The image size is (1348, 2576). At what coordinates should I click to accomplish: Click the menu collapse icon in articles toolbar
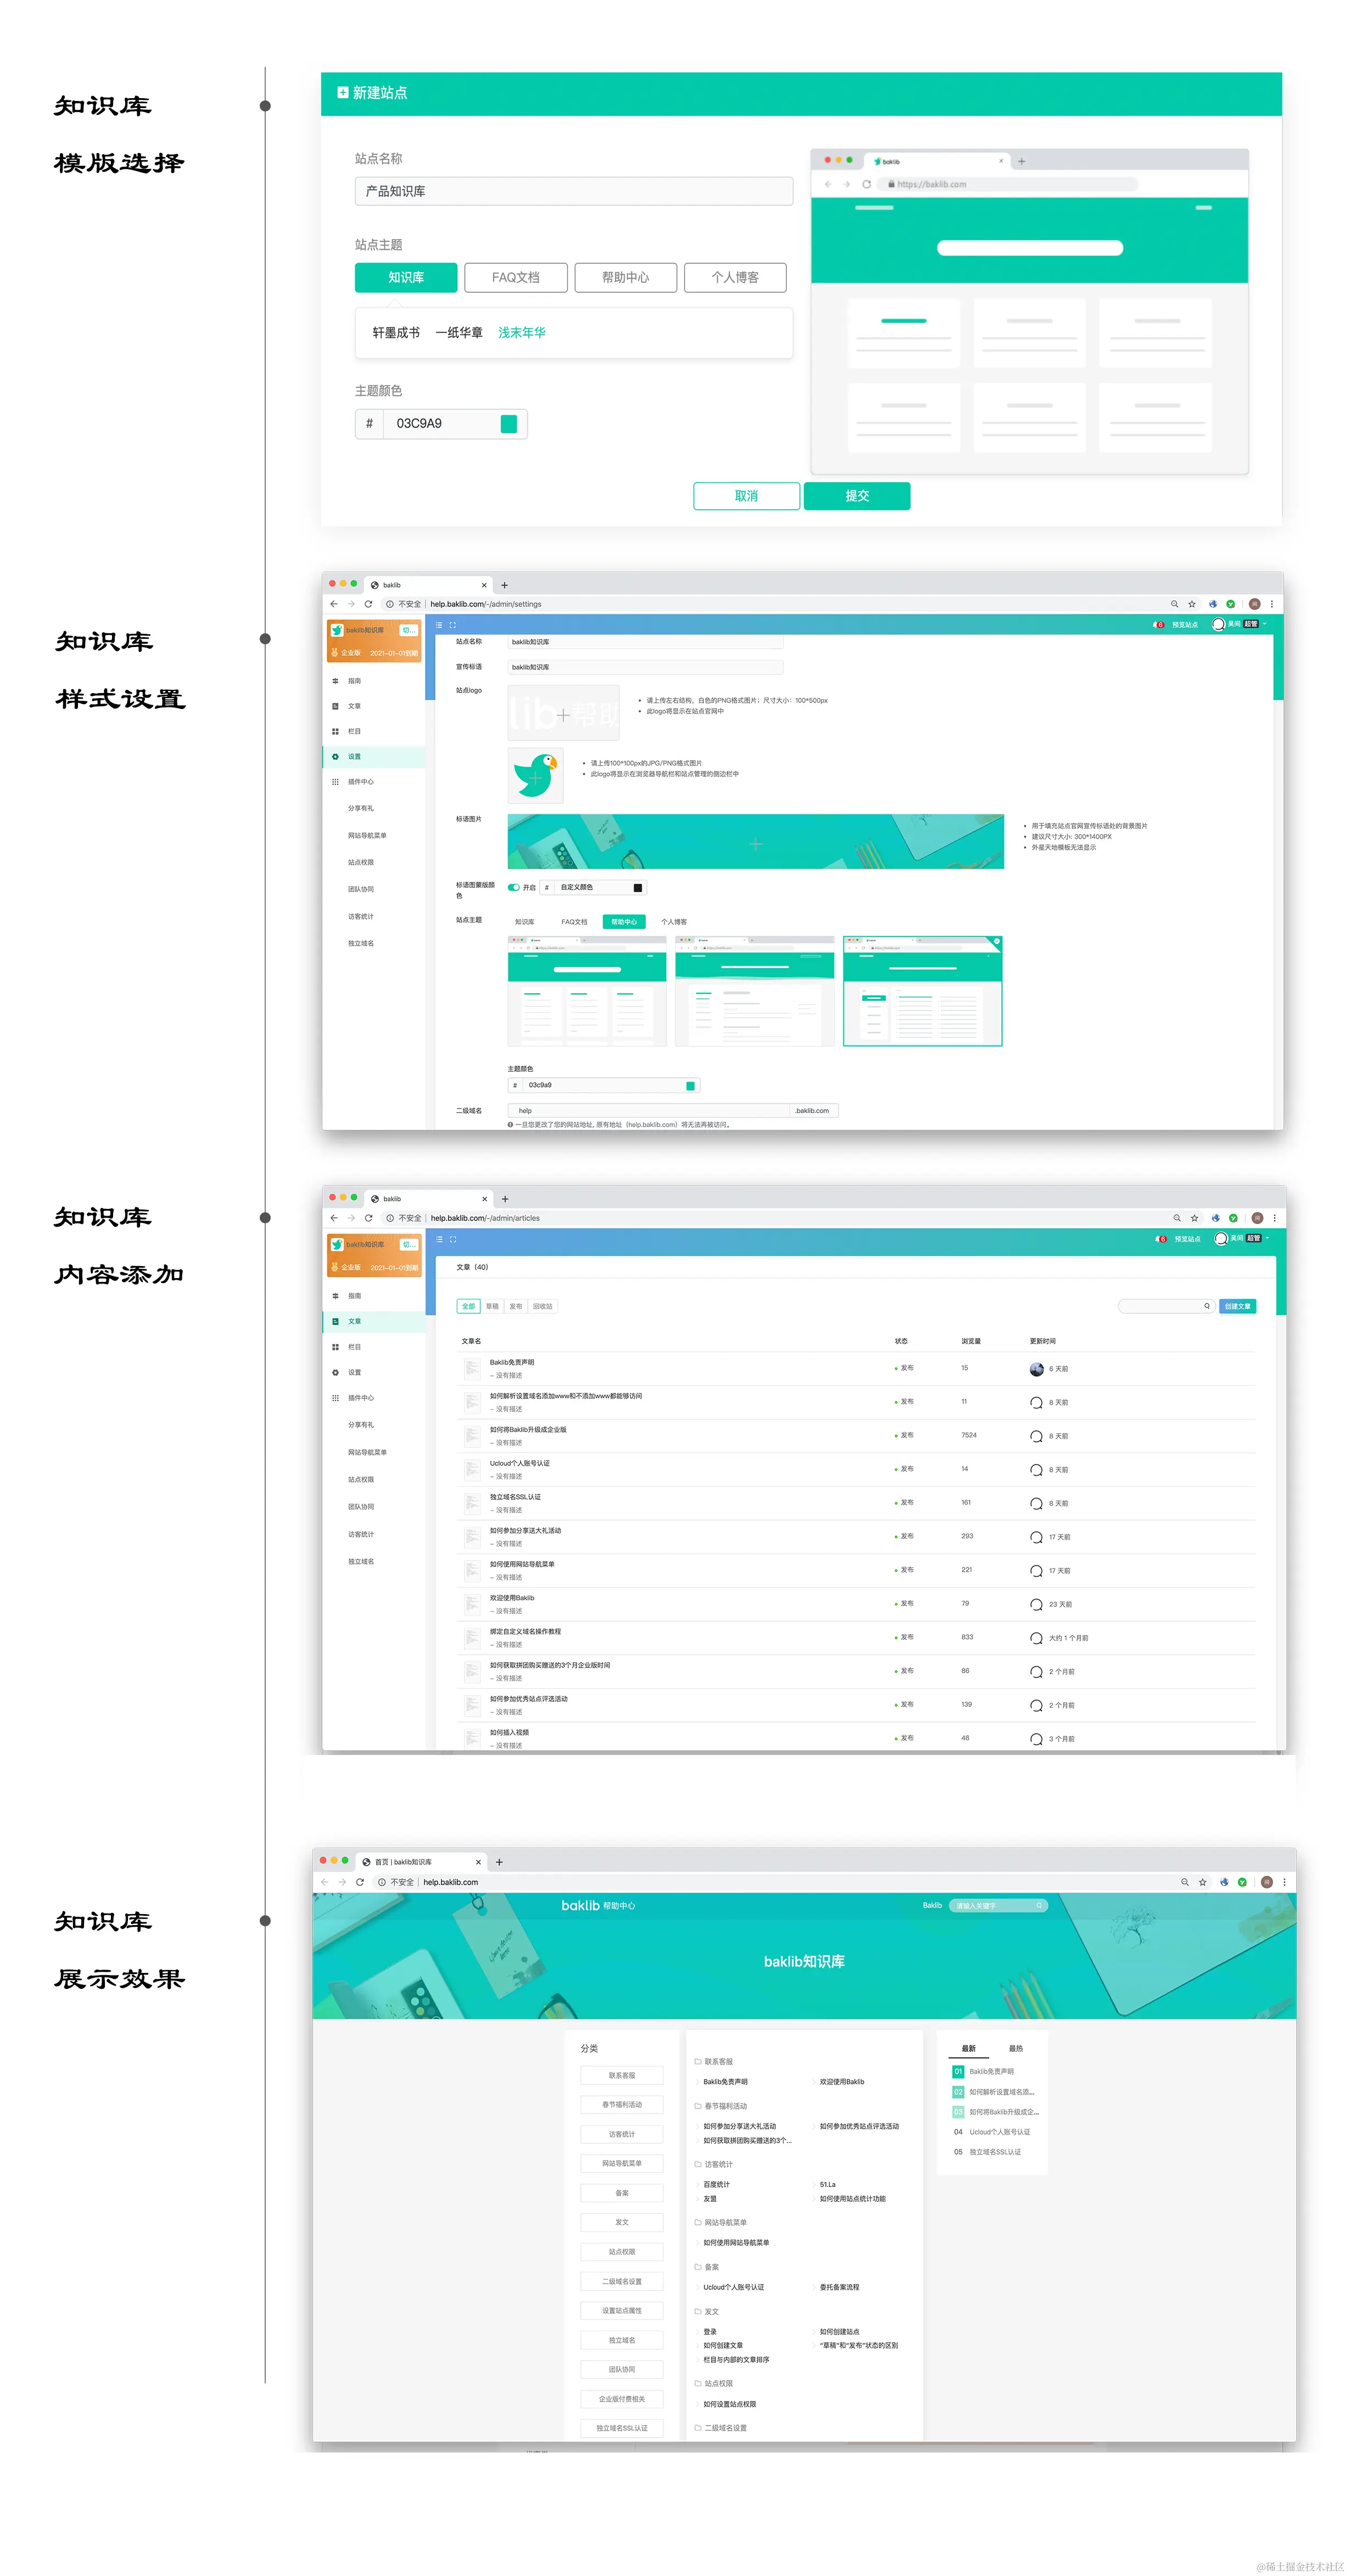tap(438, 1239)
